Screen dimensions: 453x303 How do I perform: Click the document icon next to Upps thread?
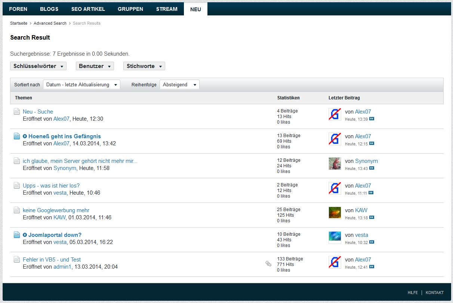17,186
